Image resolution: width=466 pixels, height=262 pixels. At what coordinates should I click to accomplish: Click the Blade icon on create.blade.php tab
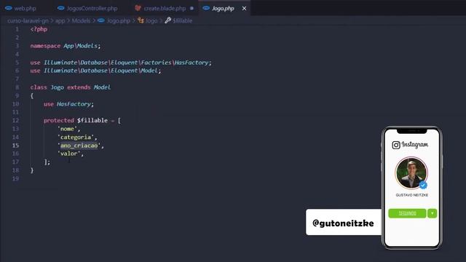138,8
